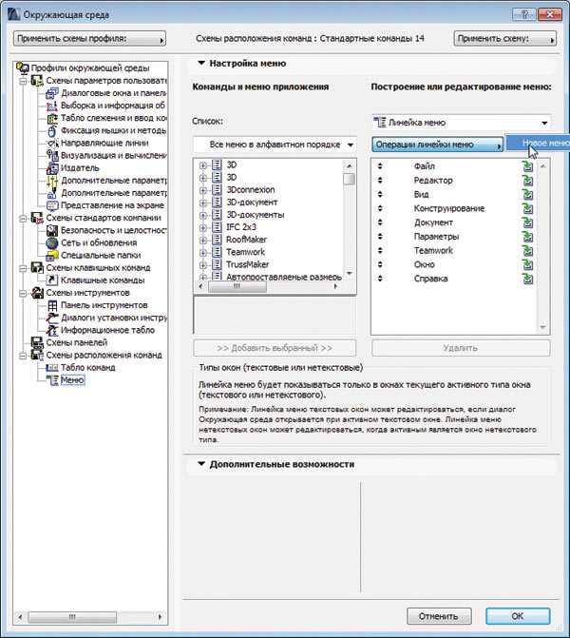The height and width of the screenshot is (638, 570).
Task: Open the Применить схемы профиля dropdown
Action: 89,39
